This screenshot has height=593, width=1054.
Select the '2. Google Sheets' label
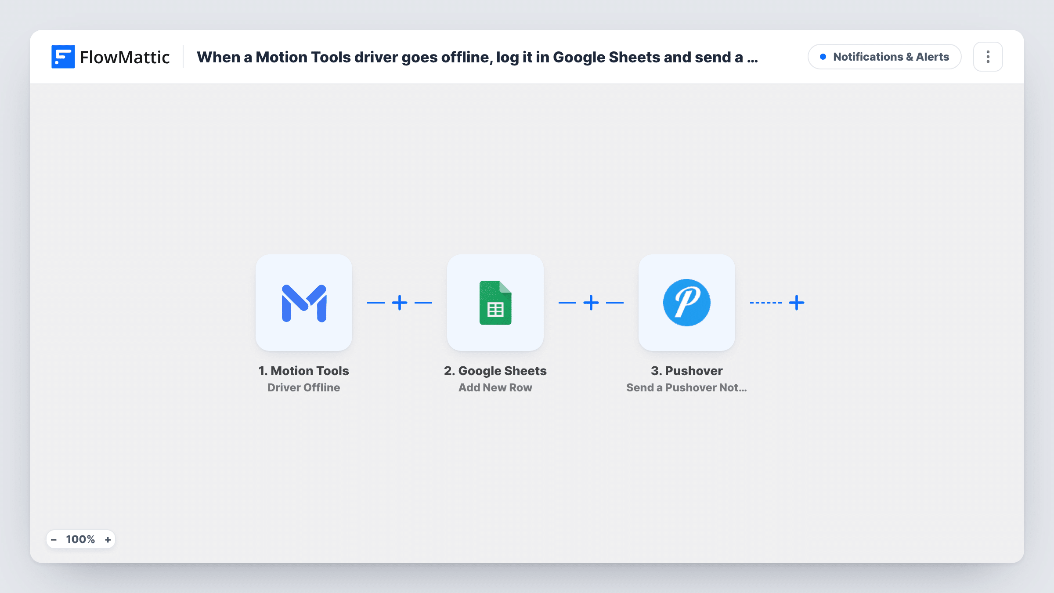coord(495,371)
